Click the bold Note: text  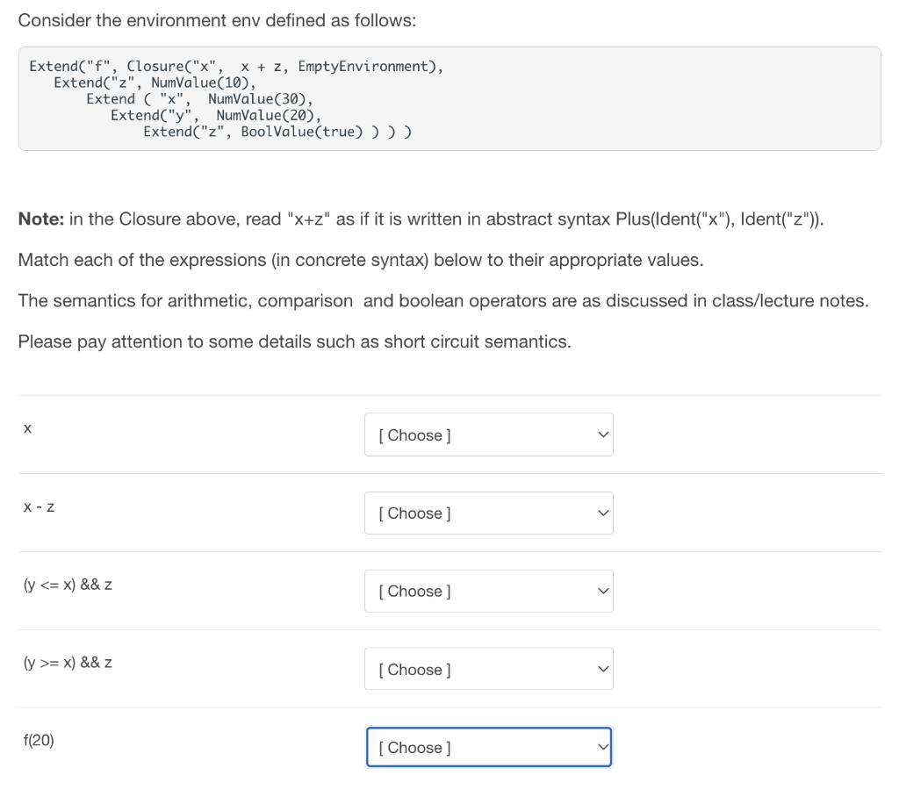(x=41, y=219)
